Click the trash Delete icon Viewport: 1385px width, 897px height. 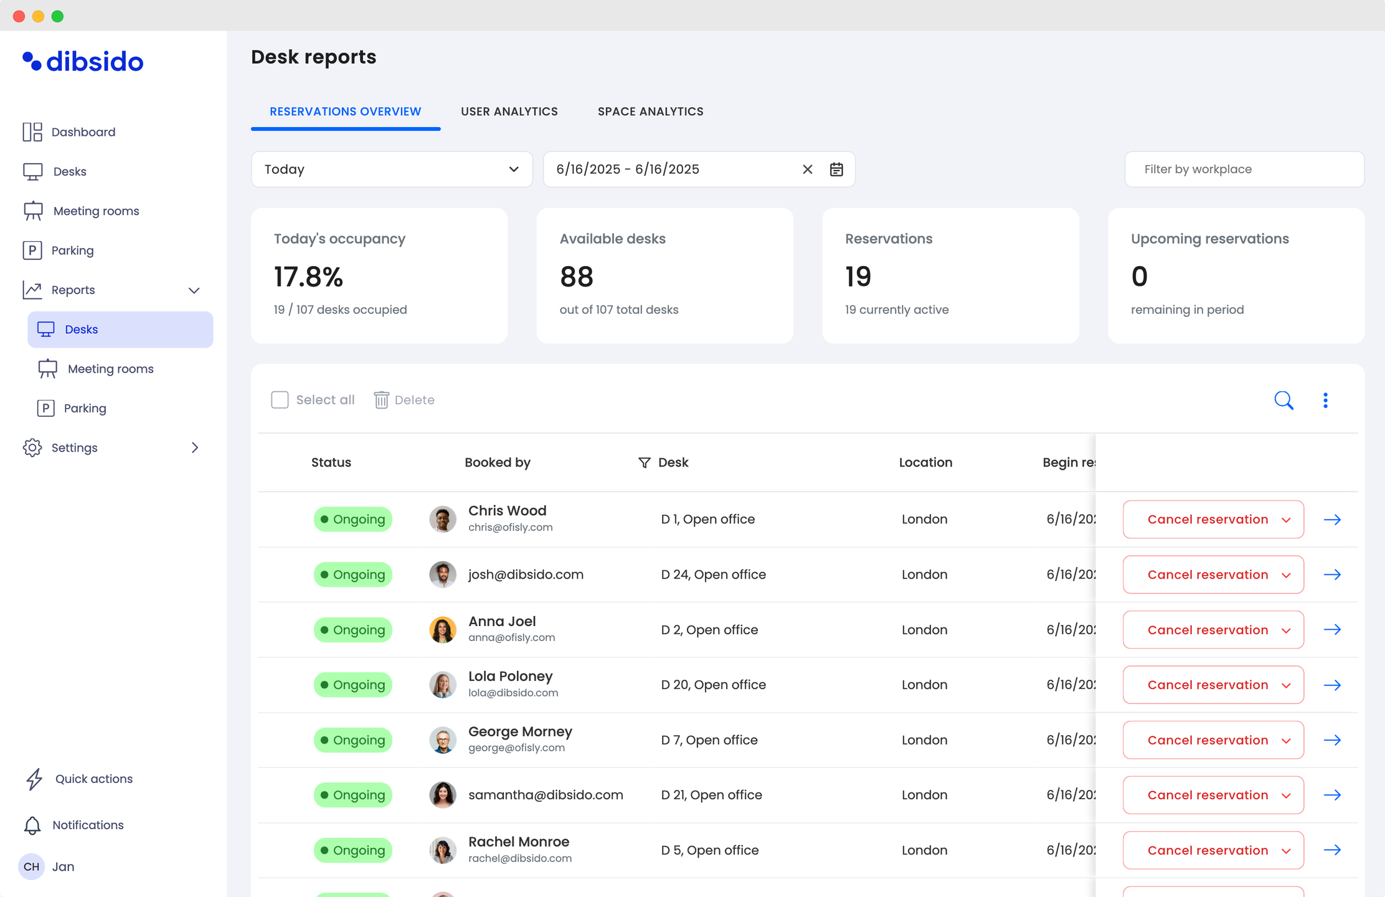tap(381, 400)
